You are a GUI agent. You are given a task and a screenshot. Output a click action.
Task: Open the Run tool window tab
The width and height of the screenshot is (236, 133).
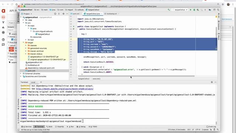point(70,127)
